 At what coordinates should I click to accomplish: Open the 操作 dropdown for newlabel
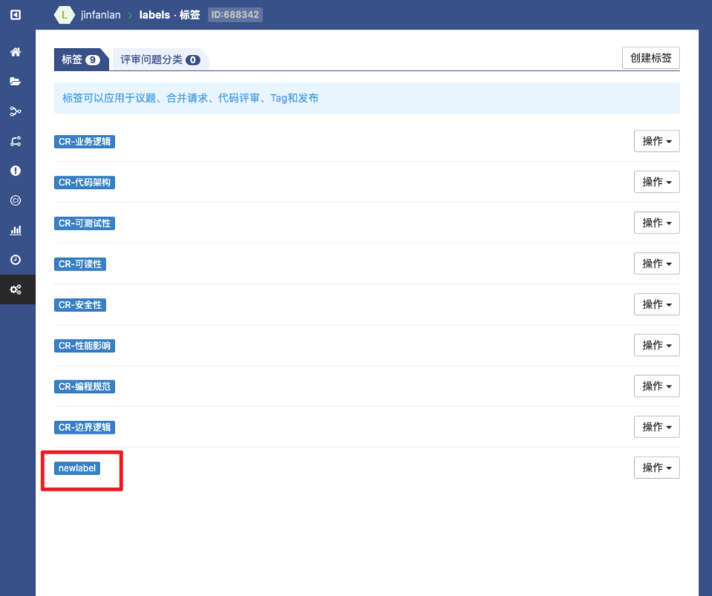[x=656, y=468]
